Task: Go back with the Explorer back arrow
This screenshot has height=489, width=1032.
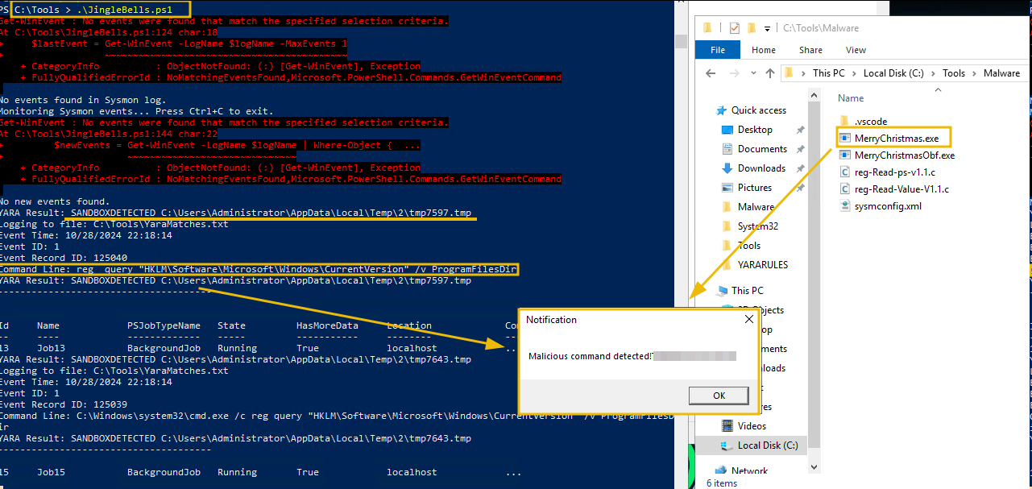Action: (x=711, y=73)
